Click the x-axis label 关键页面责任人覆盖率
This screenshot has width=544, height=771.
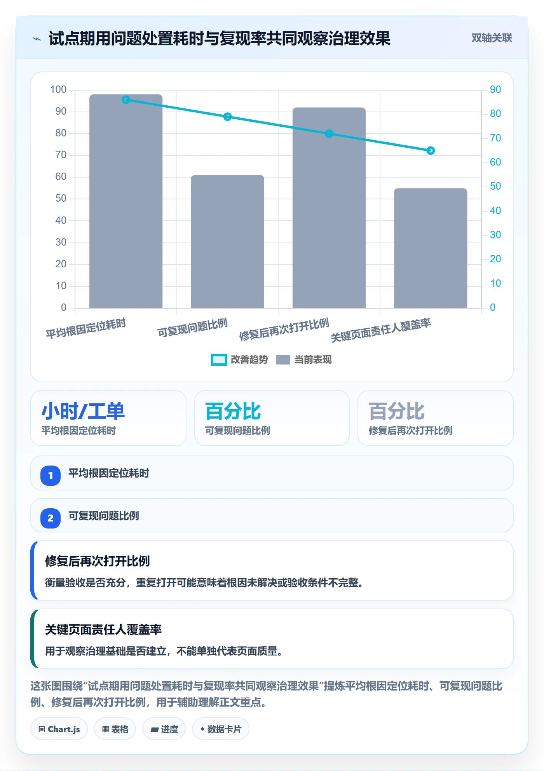381,330
